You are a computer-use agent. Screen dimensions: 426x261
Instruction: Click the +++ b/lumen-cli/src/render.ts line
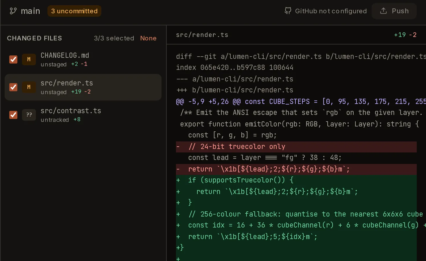pyautogui.click(x=235, y=90)
